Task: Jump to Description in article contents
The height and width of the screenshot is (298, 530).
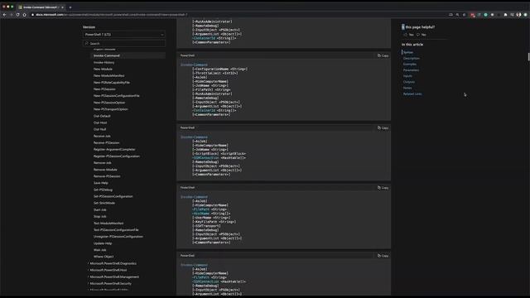Action: (412, 58)
